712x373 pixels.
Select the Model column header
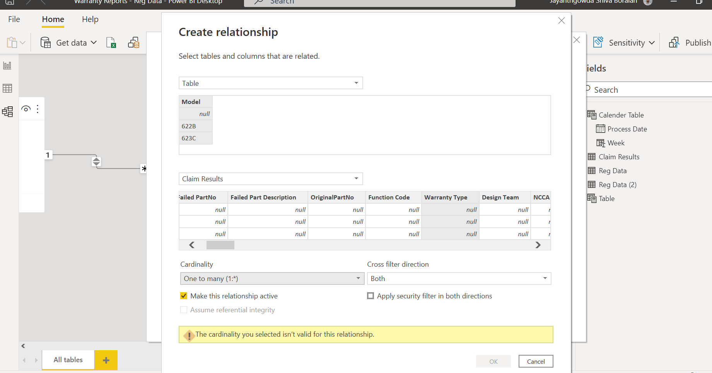pos(196,102)
